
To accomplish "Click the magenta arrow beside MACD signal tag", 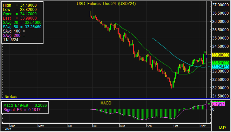I will point(209,104).
